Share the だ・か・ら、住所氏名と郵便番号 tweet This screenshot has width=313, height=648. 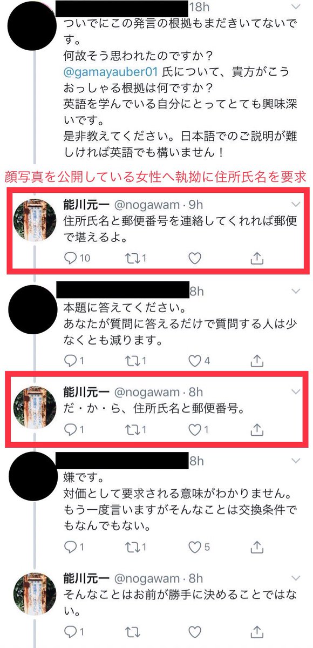pos(257,430)
